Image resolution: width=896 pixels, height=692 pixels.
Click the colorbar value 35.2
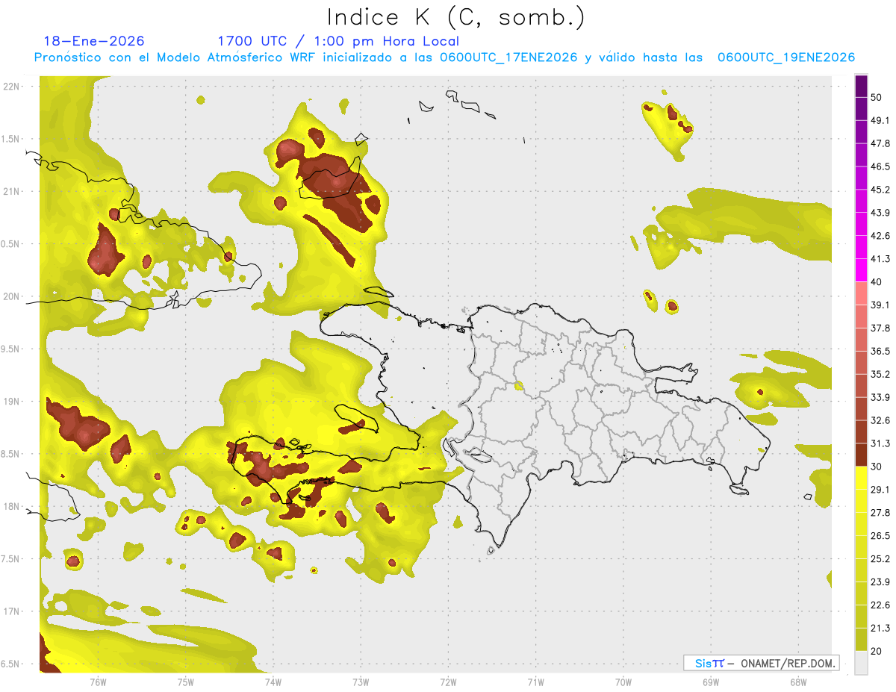[880, 374]
